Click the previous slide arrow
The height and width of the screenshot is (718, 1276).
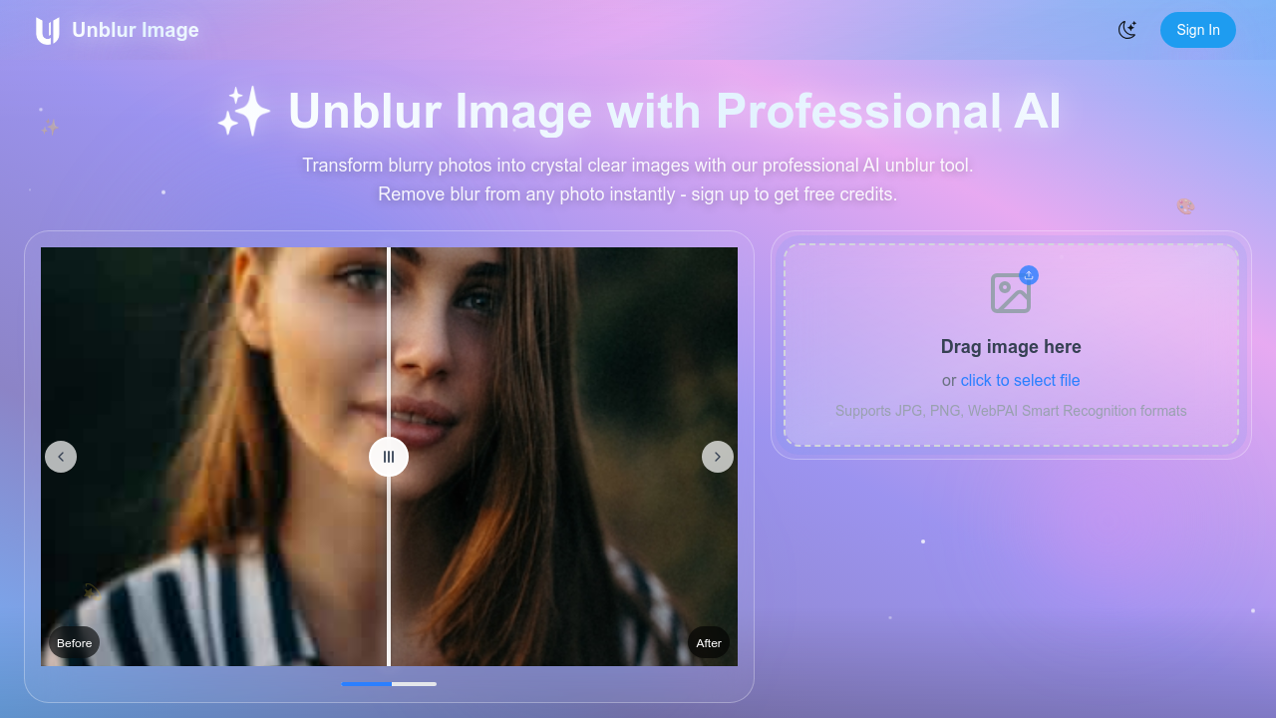(61, 457)
